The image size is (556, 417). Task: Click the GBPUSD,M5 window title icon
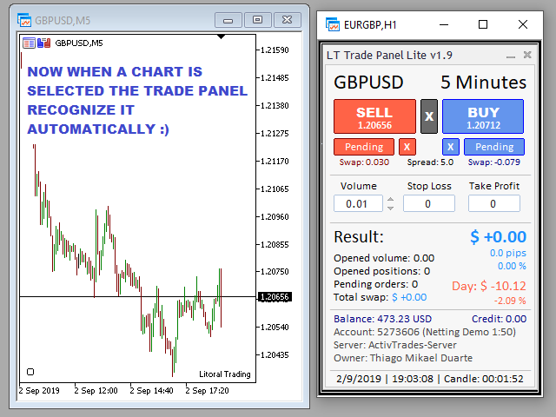[x=24, y=19]
